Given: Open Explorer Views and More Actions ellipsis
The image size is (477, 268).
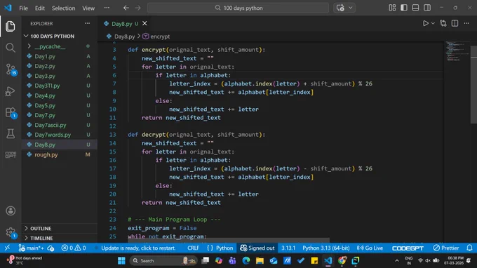Looking at the screenshot, I should [87, 23].
